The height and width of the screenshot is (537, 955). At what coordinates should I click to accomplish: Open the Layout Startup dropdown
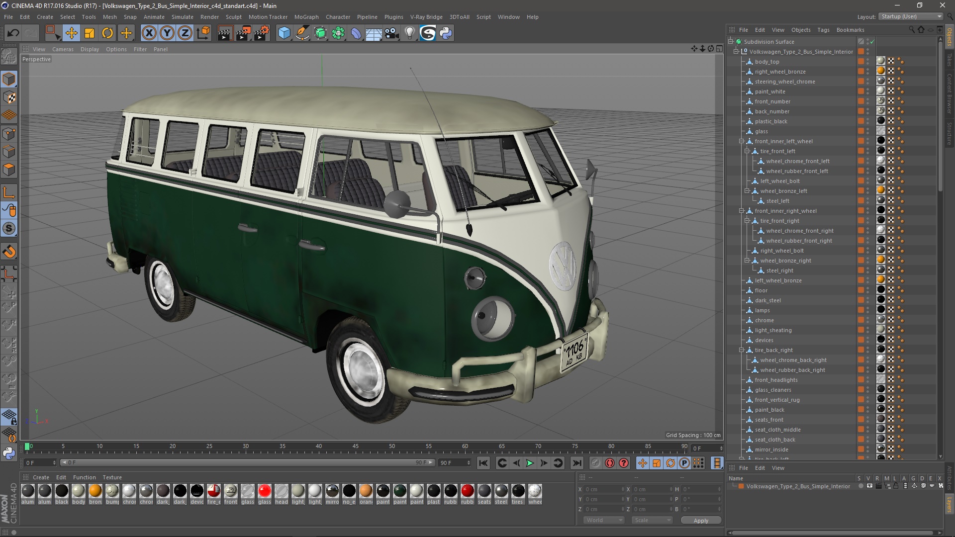(910, 16)
